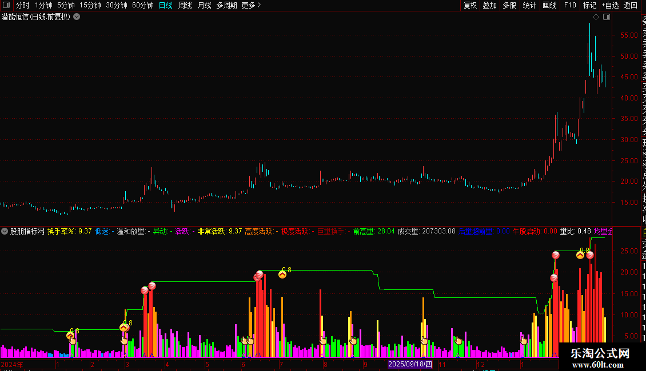Expand the 更多 periods menu
This screenshot has width=646, height=371.
pos(252,5)
